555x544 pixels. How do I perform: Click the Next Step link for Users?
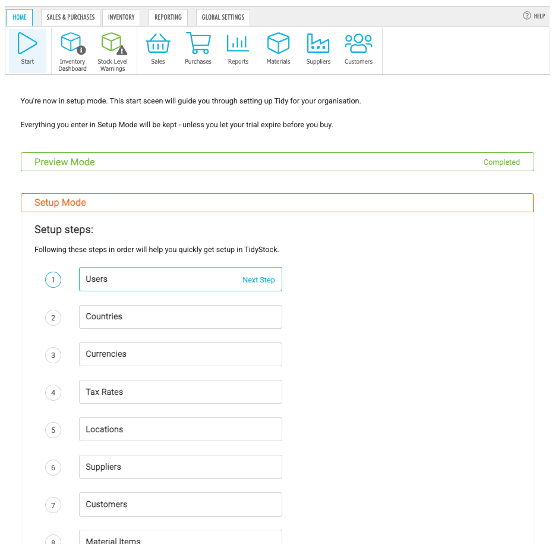pos(258,280)
